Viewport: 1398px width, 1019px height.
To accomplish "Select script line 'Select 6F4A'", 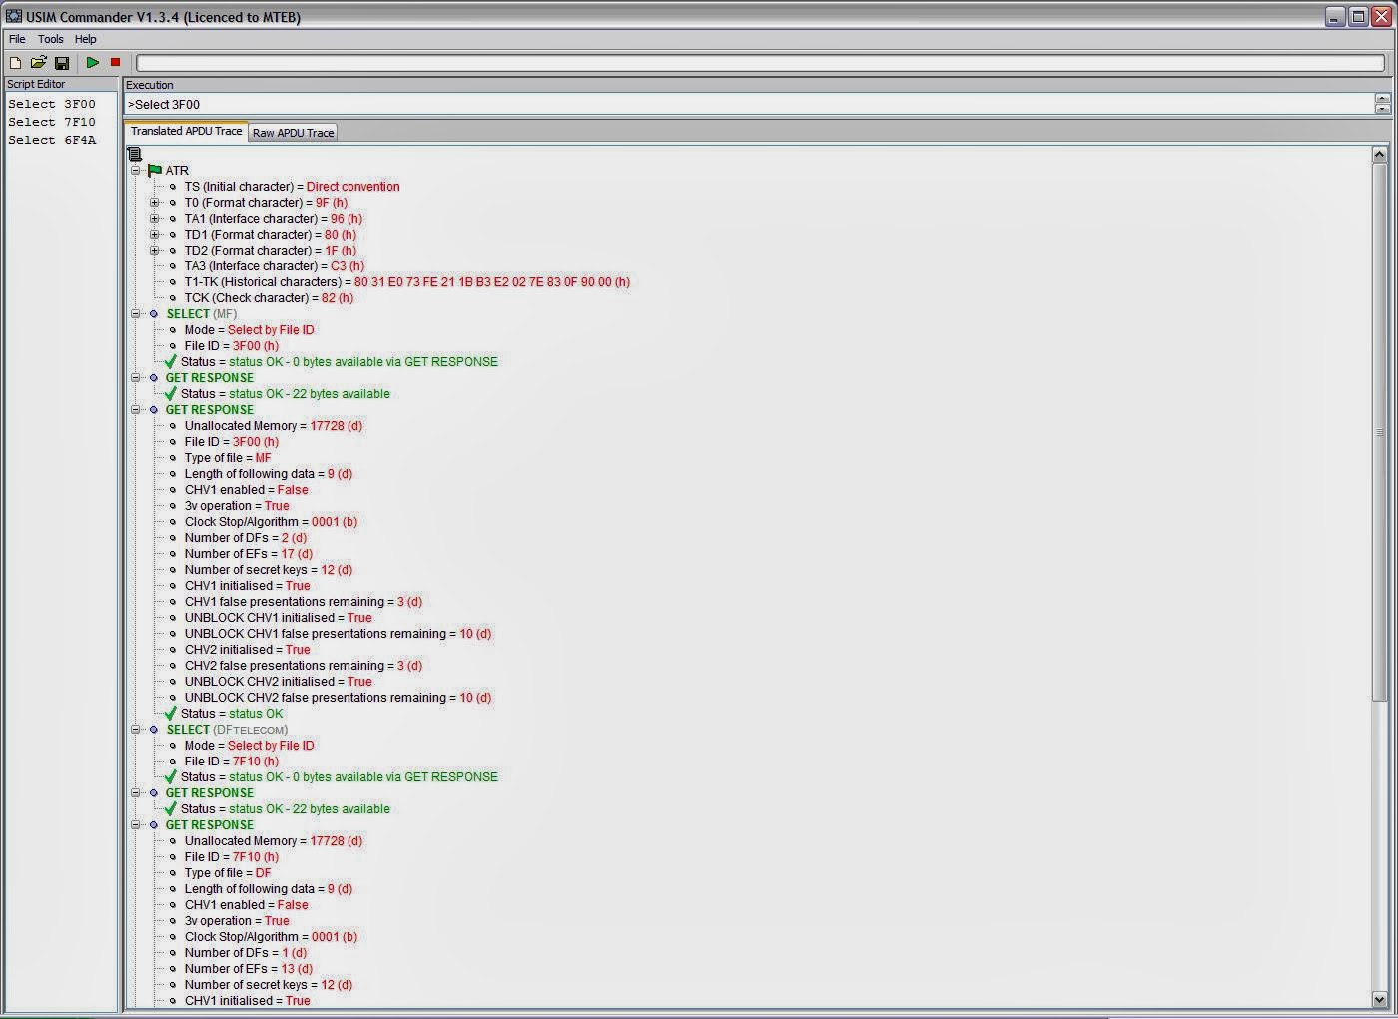I will pos(52,140).
